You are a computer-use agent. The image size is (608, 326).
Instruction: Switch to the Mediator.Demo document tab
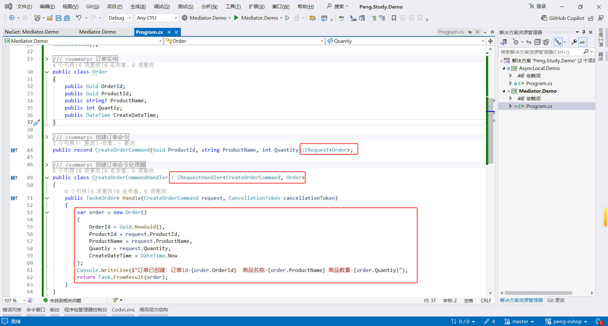pos(98,32)
